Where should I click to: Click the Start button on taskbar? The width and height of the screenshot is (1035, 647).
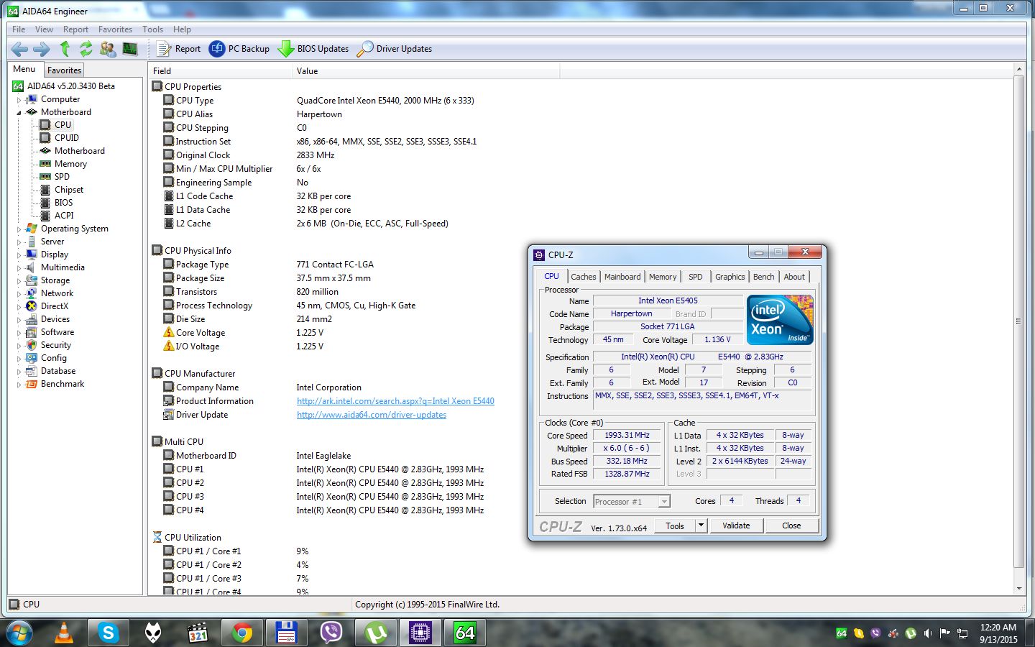(x=19, y=633)
